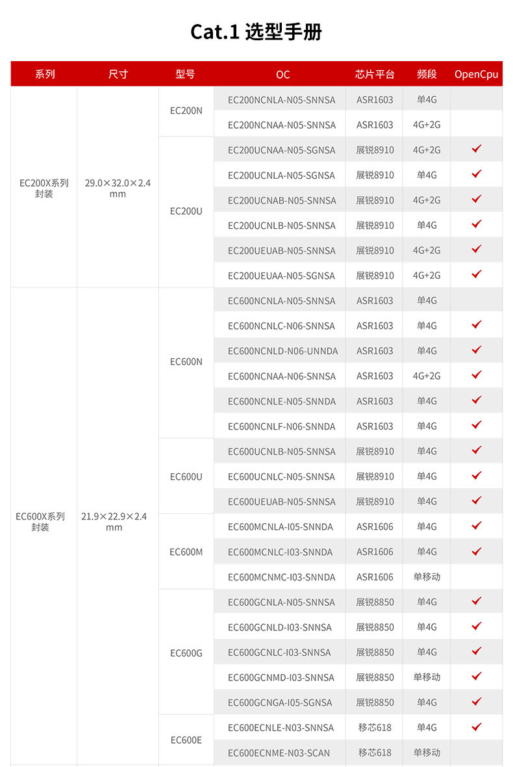Click the Cat.1 选型手册 title
The image size is (513, 767).
click(256, 32)
